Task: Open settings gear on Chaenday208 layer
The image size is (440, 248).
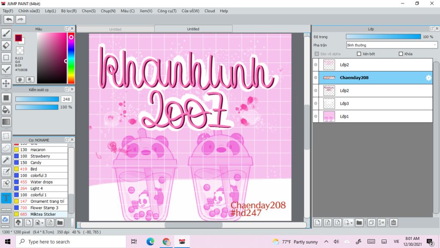Action: click(x=428, y=78)
